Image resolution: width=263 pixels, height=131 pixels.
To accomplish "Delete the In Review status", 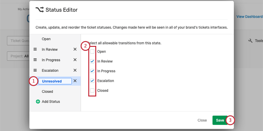I will pyautogui.click(x=75, y=49).
